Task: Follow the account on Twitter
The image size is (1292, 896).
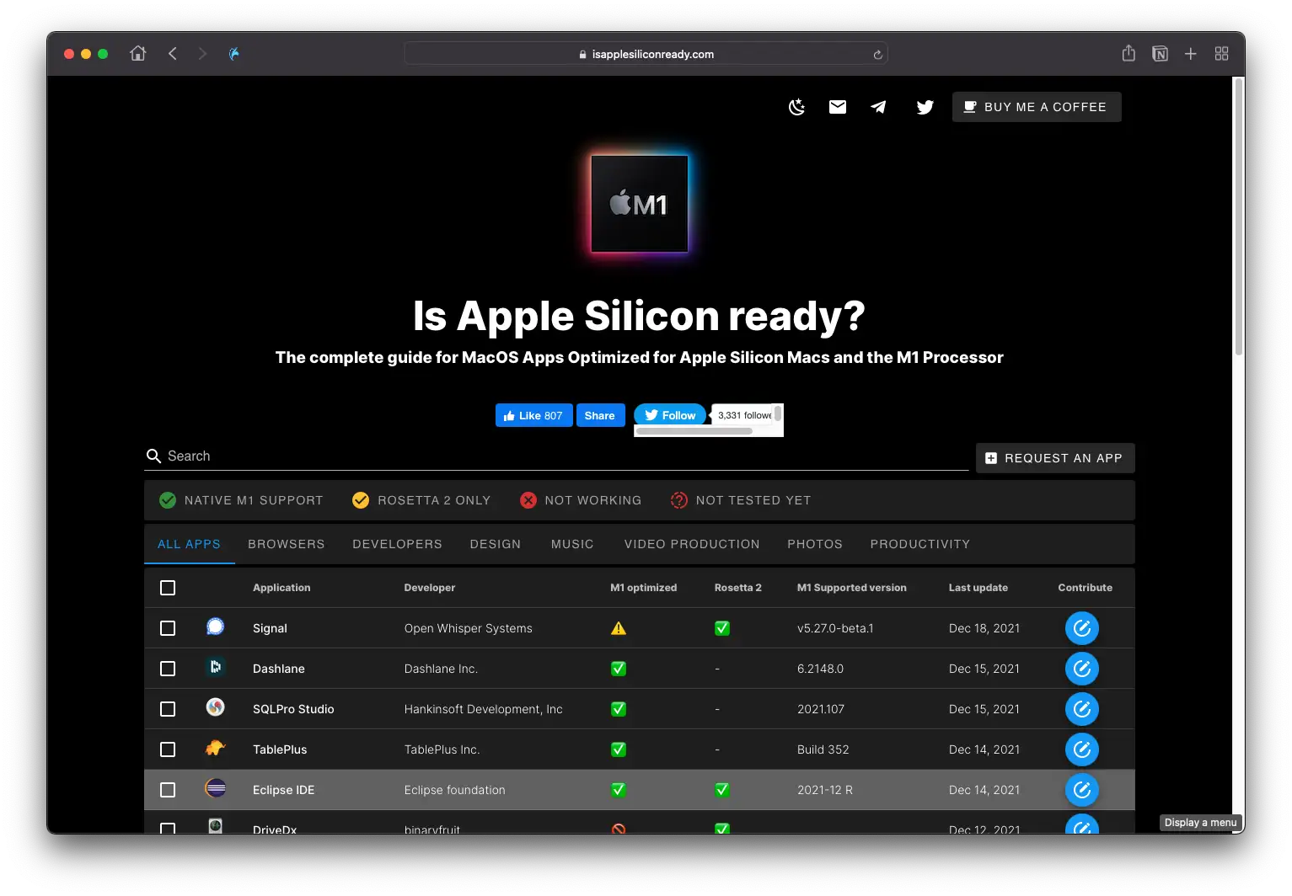Action: pyautogui.click(x=670, y=415)
